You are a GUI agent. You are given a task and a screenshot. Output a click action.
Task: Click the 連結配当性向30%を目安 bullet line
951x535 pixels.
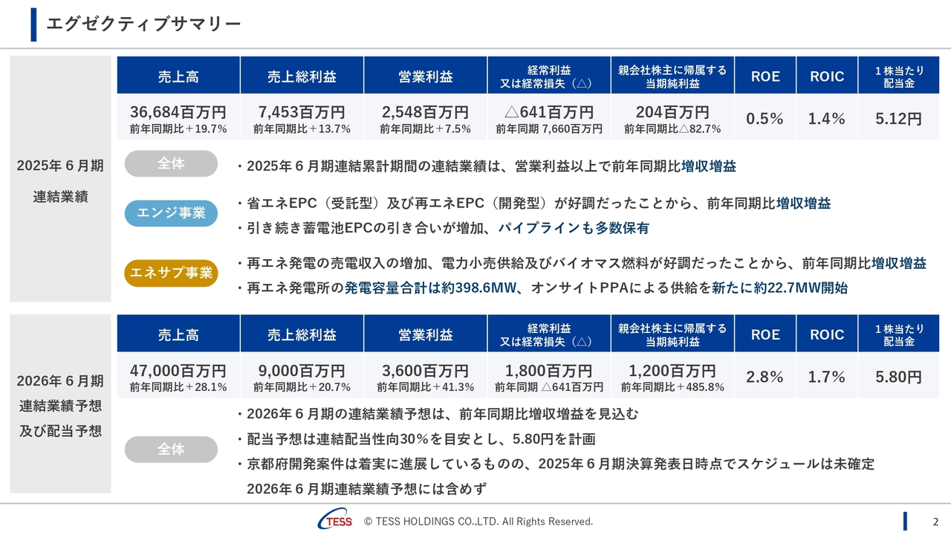coord(415,439)
